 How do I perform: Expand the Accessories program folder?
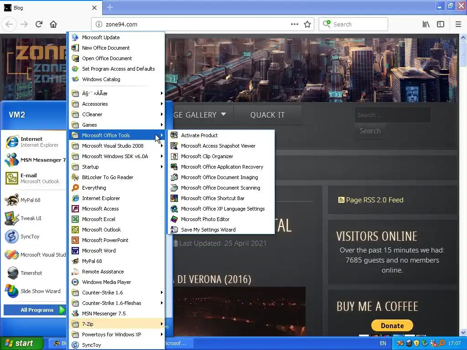pos(117,104)
